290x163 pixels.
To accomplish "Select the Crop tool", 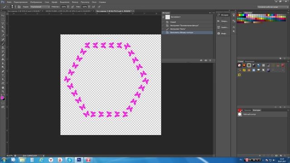I will click(x=3, y=31).
